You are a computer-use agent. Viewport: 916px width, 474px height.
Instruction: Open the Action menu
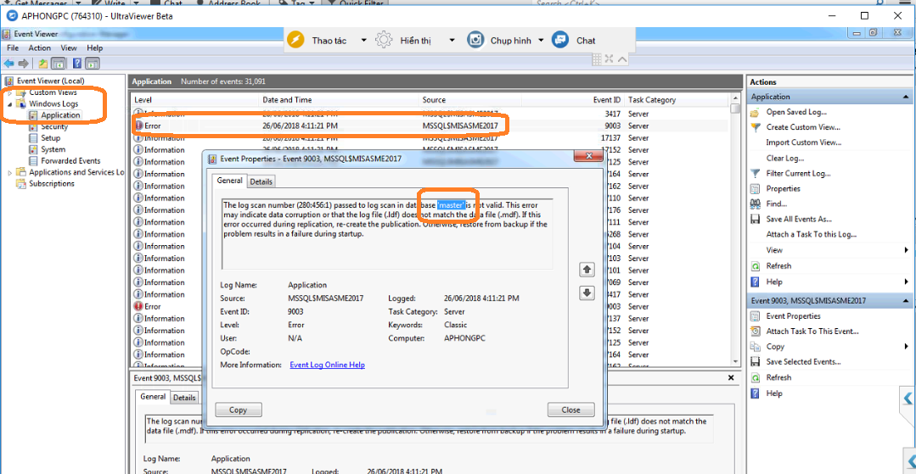(40, 47)
